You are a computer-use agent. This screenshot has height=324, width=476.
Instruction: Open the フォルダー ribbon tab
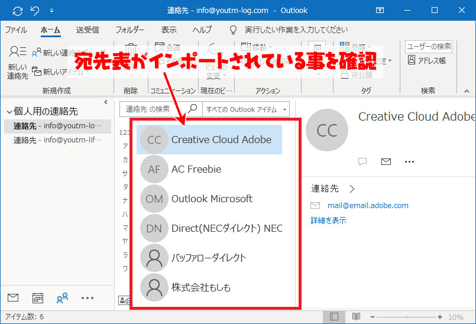coord(130,30)
